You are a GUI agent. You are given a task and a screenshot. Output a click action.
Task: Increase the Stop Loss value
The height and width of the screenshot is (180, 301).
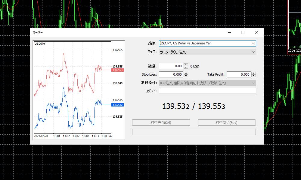185,73
